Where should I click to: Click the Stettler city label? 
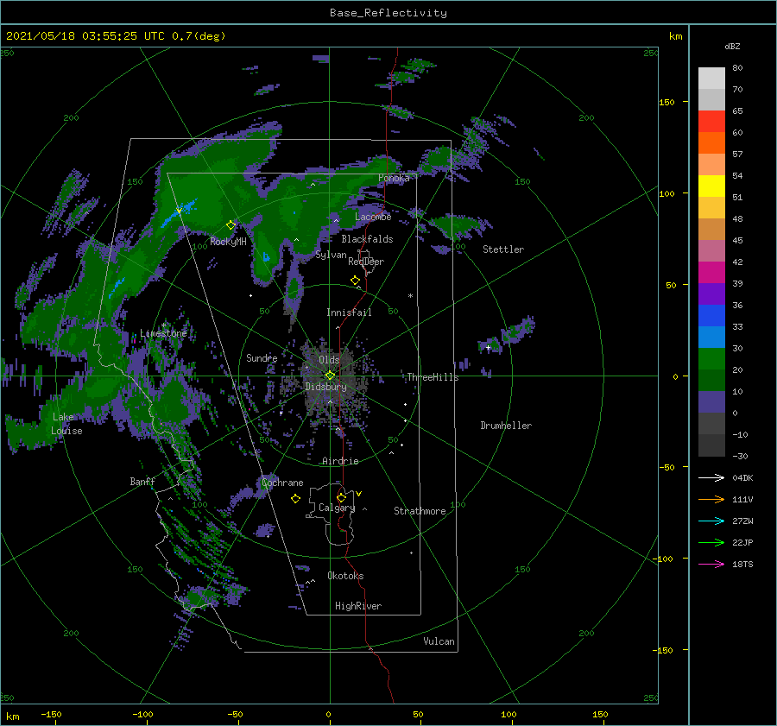pyautogui.click(x=503, y=249)
